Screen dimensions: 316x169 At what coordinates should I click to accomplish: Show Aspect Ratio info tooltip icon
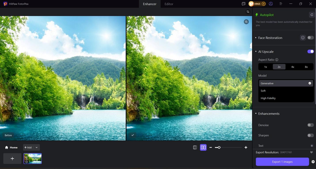point(277,60)
